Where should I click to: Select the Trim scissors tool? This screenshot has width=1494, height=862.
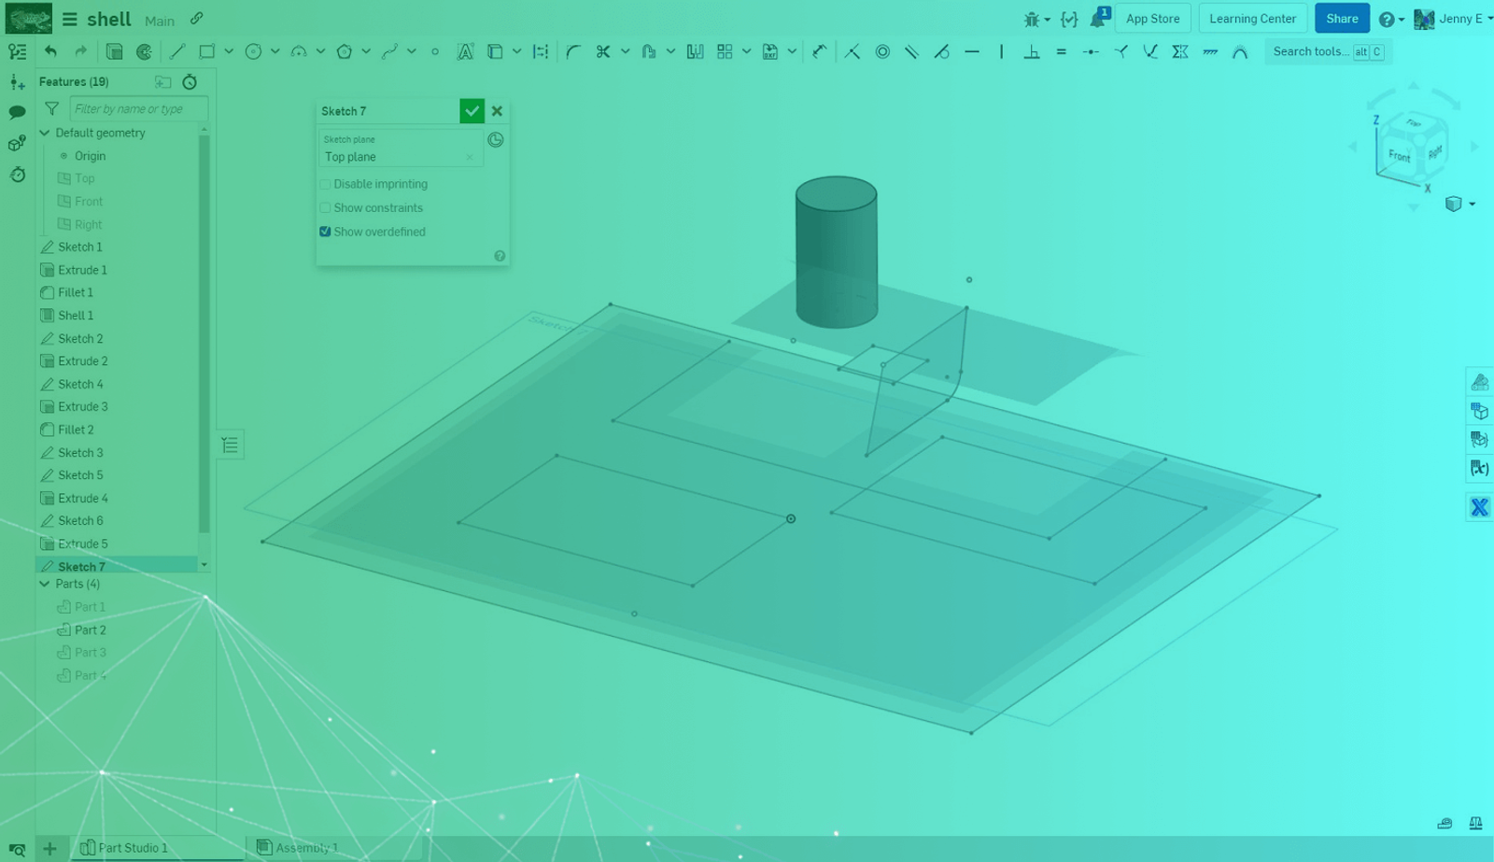(x=603, y=52)
